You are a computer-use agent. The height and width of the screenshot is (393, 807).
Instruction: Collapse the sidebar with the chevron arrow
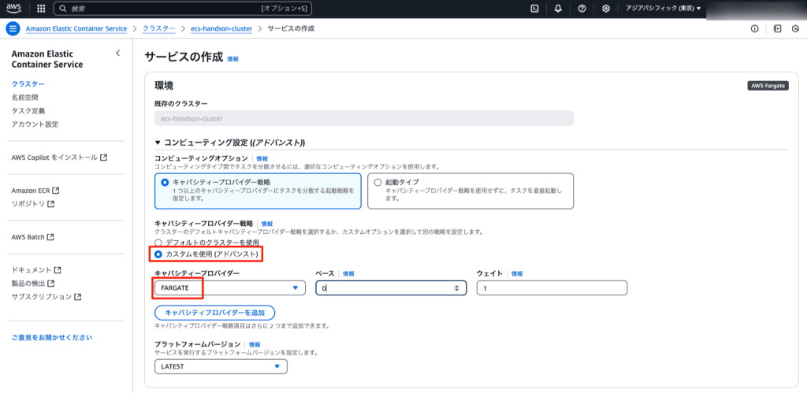pos(117,53)
